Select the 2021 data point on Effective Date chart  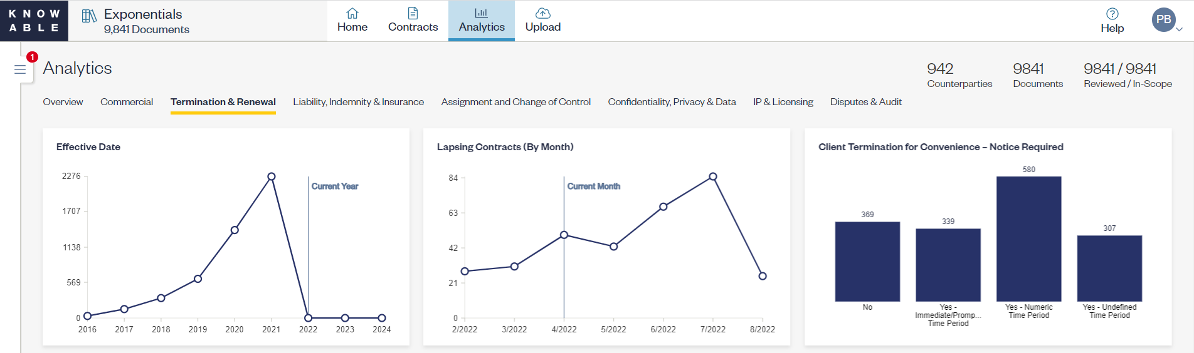272,176
